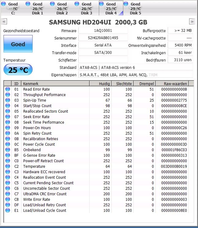Select raw value 000001F86C03
This screenshot has height=228, width=198.
[174, 150]
